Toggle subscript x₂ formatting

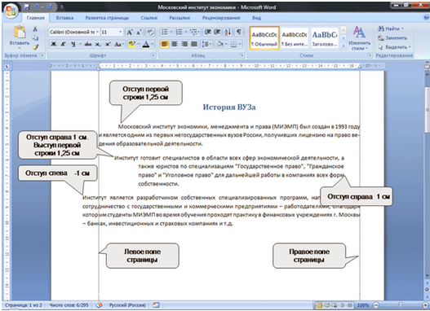98,44
